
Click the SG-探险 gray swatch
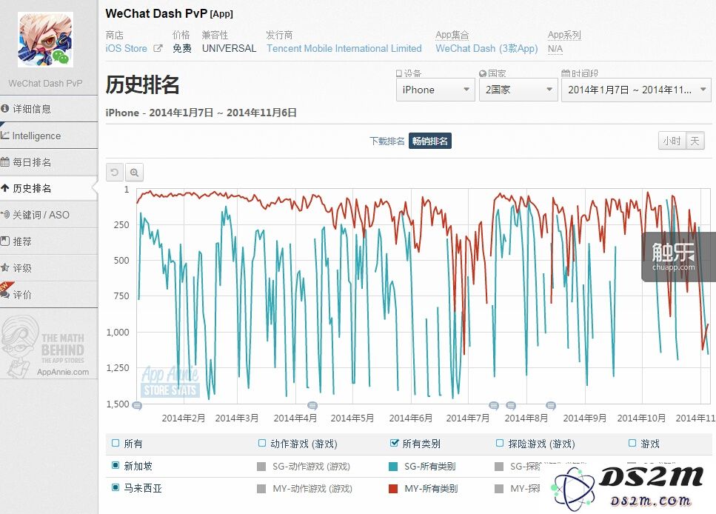coord(500,467)
